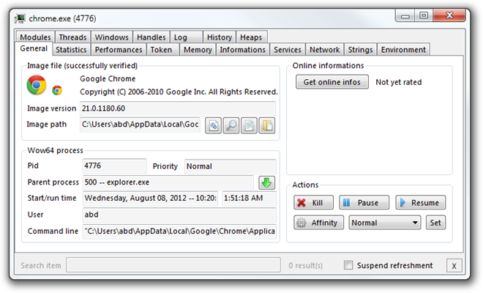Click Get online infos button

point(332,82)
